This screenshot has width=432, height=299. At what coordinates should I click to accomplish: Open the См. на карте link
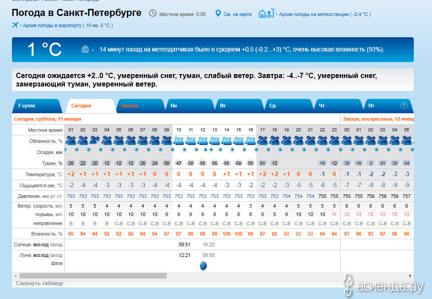(x=237, y=14)
